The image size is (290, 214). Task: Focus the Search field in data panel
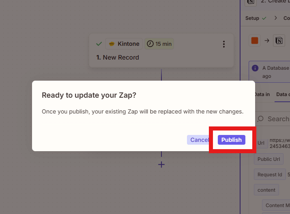point(273,119)
